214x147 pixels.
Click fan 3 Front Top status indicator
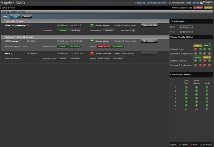point(186,95)
